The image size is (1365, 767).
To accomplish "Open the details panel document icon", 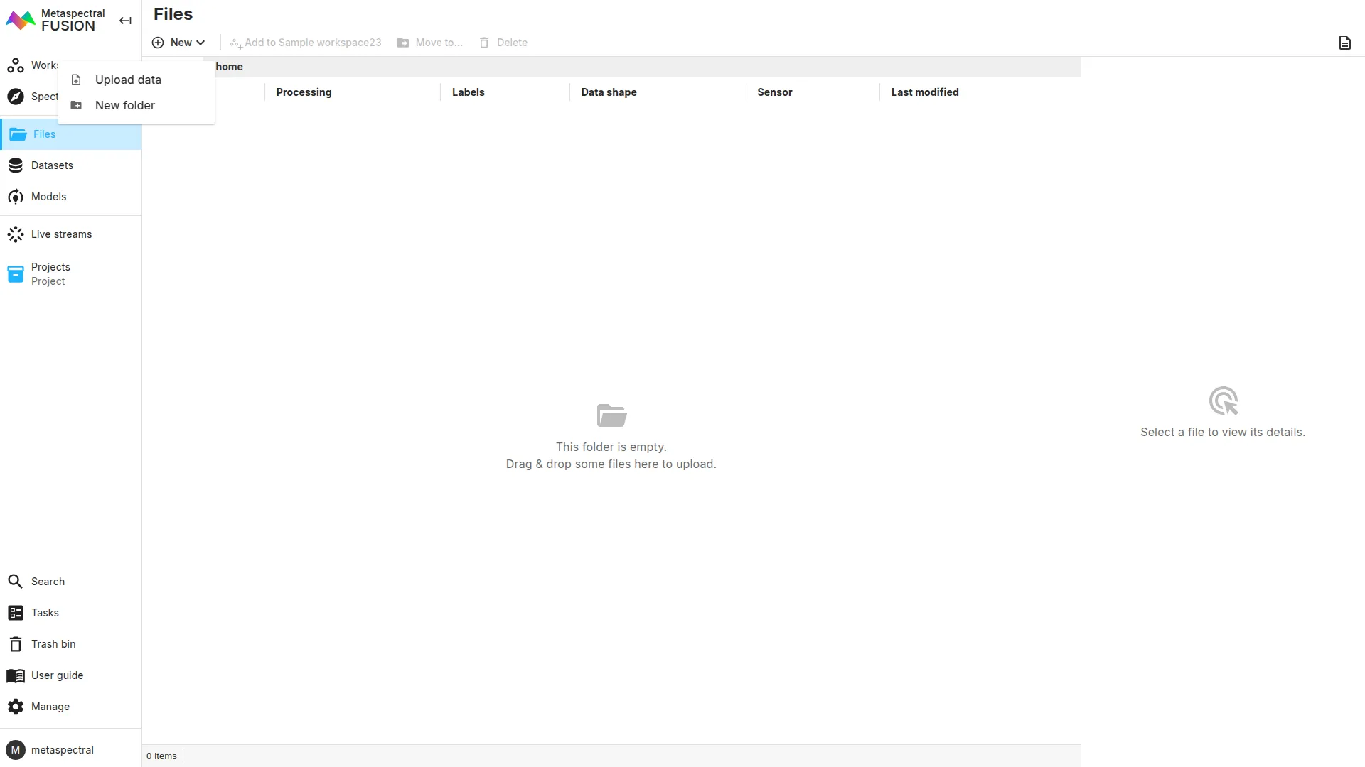I will click(1344, 43).
